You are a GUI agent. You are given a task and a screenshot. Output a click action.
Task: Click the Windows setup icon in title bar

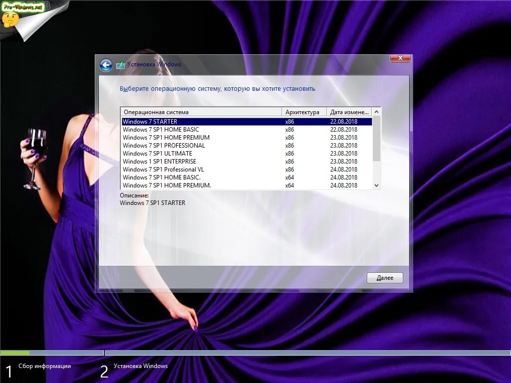pos(120,65)
